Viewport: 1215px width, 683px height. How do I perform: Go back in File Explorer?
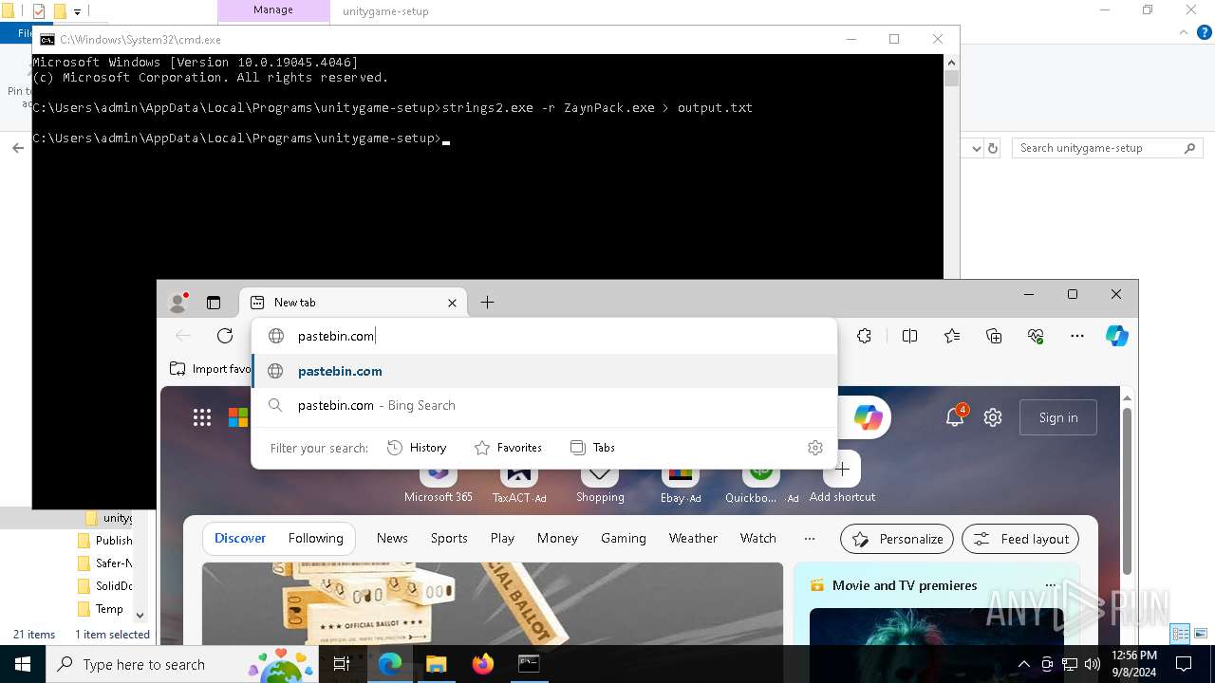pos(18,148)
